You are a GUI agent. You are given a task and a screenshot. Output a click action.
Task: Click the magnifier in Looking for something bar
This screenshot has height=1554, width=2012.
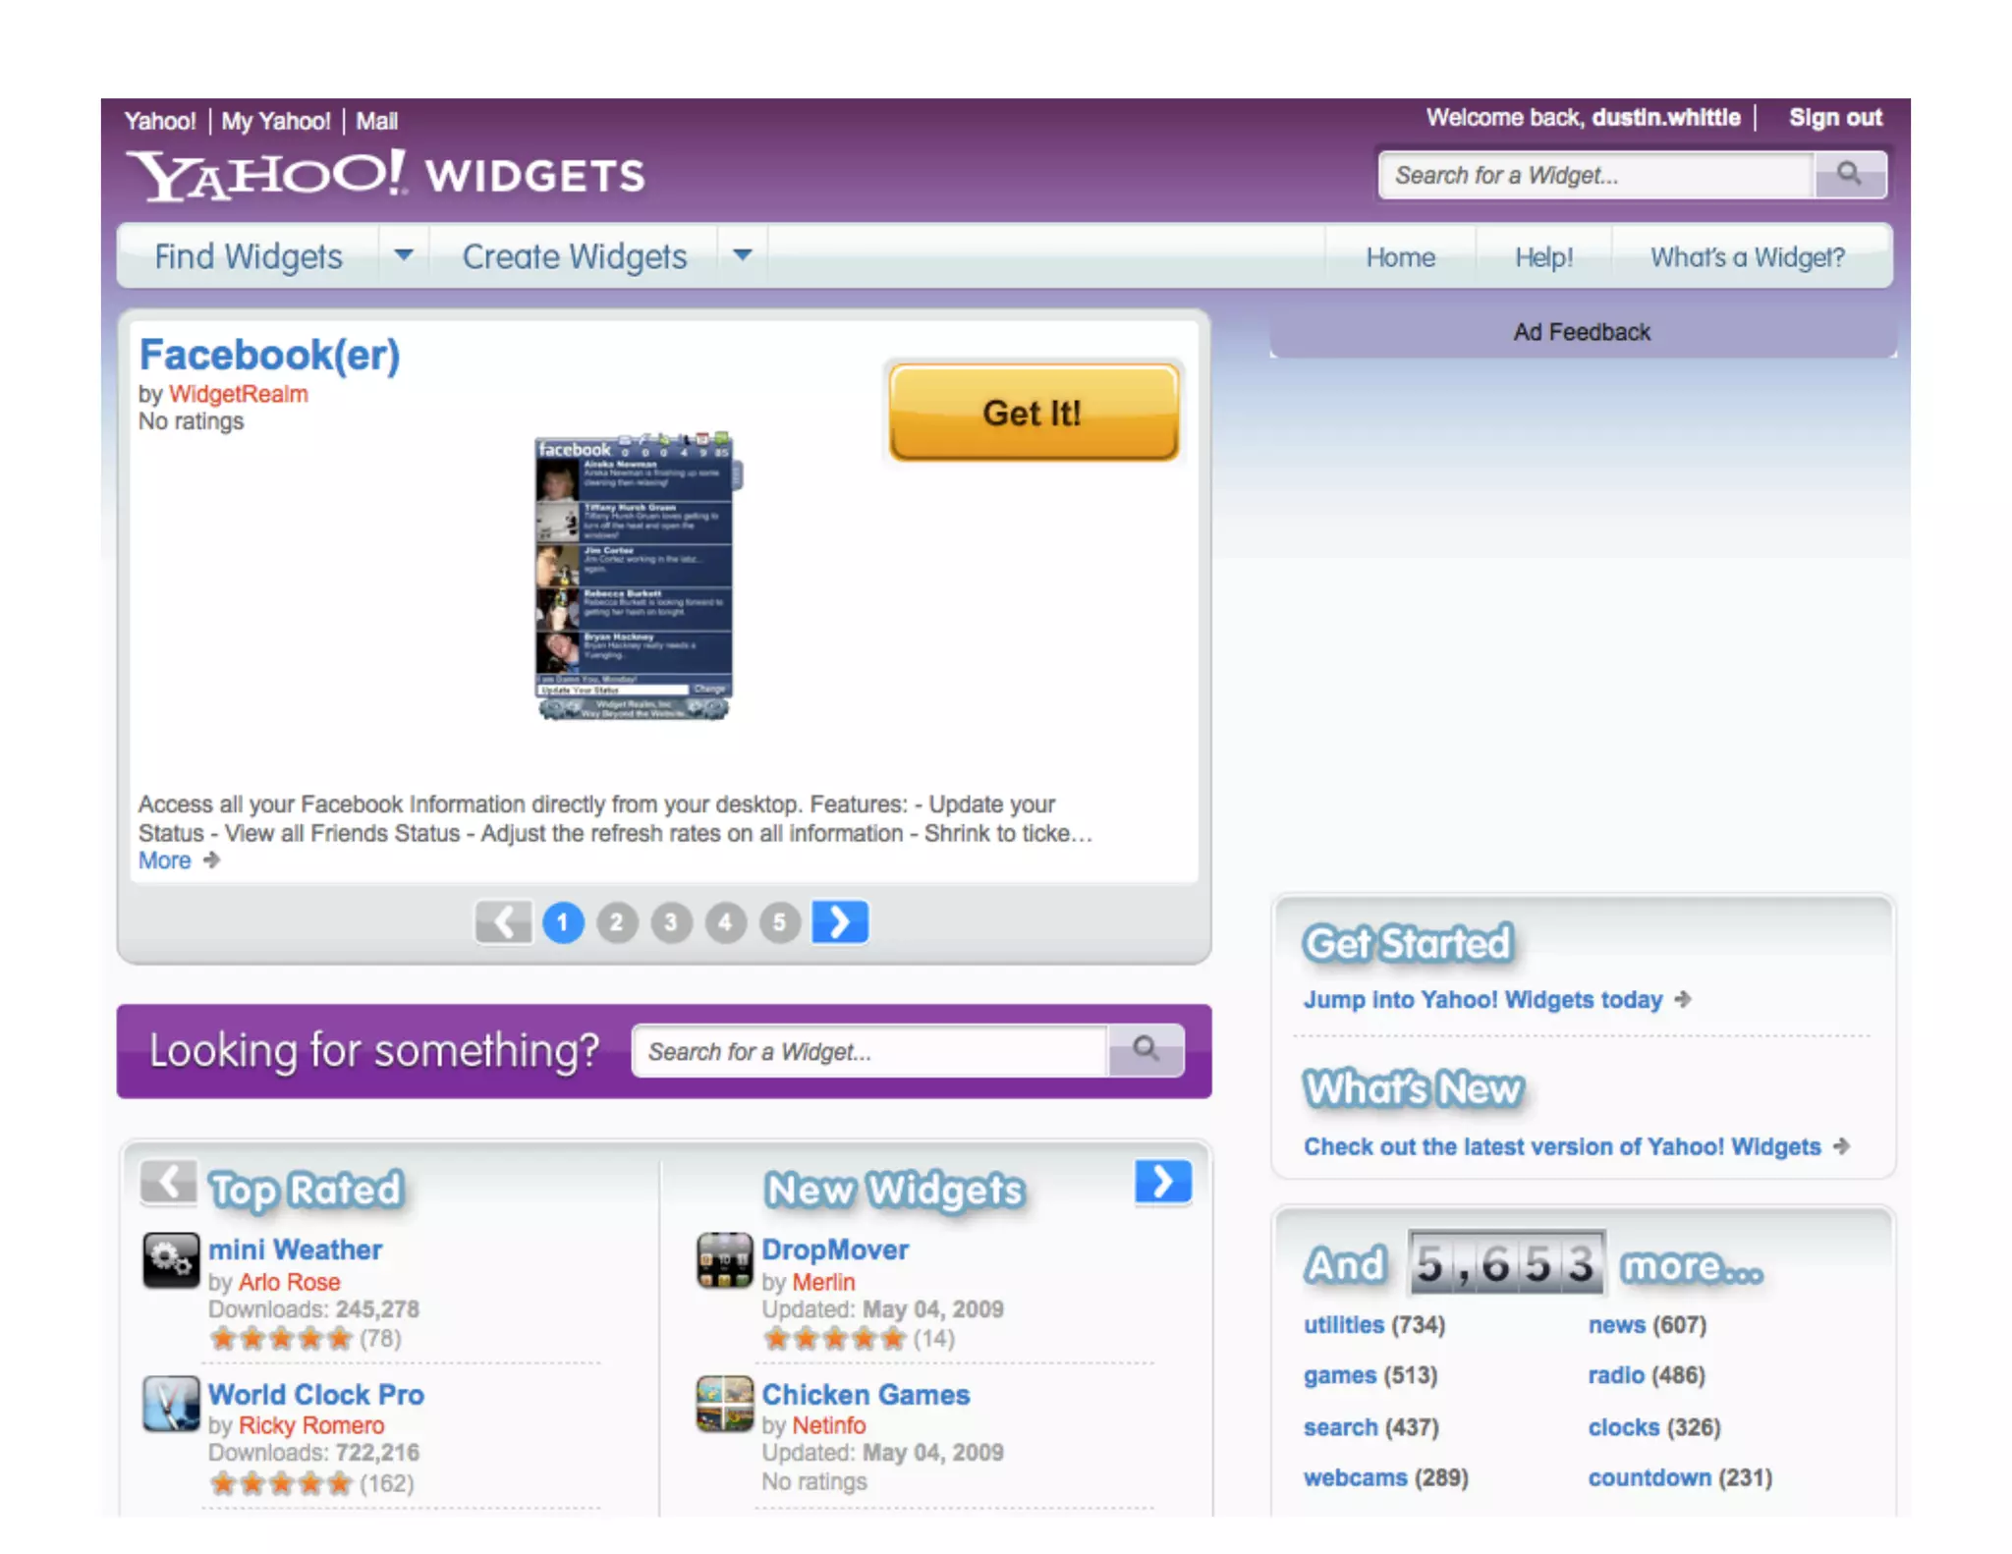(x=1146, y=1050)
